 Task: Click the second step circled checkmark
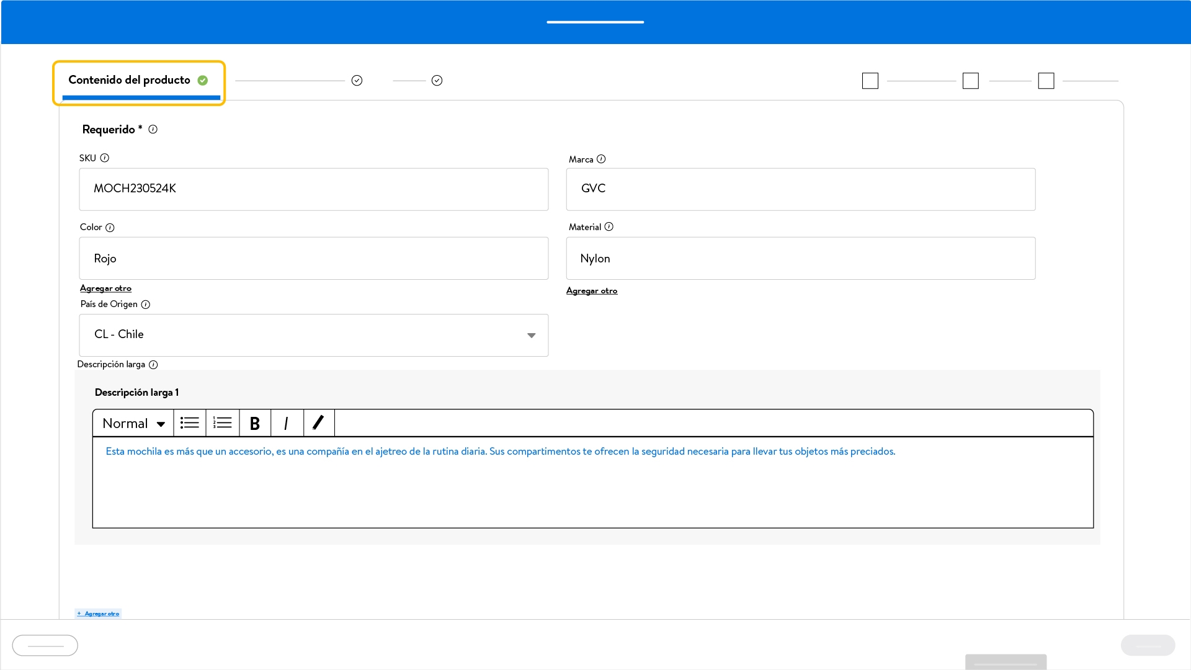tap(437, 81)
